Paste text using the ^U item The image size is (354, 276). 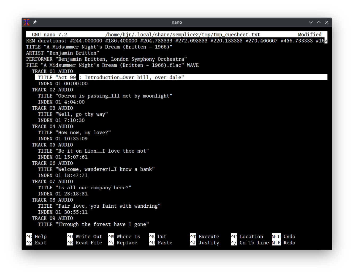[161, 242]
